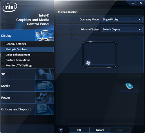This screenshot has width=145, height=133.
Task: Click the Apply button
Action: tap(120, 130)
